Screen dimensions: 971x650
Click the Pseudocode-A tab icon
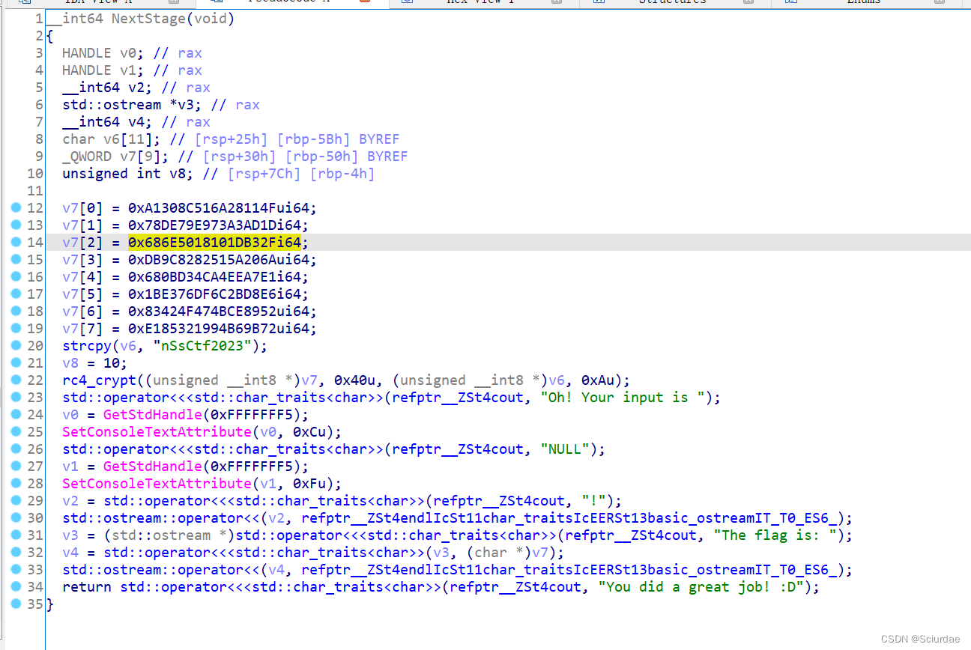pos(217,3)
